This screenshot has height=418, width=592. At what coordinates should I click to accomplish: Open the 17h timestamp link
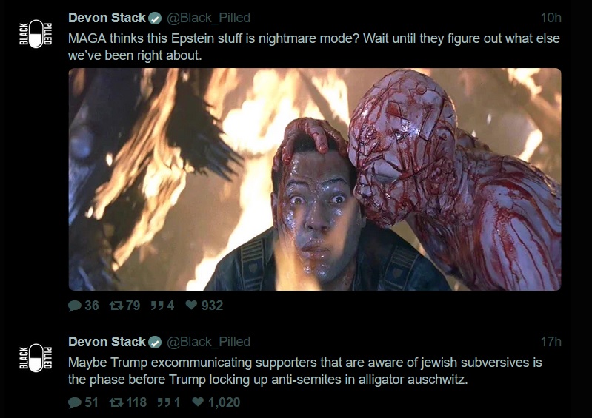pos(551,343)
